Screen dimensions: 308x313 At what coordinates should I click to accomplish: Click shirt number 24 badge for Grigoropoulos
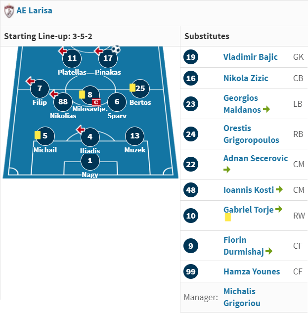point(191,134)
